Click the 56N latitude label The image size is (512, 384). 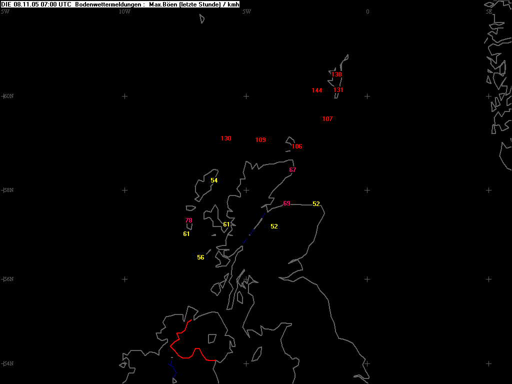(x=8, y=279)
